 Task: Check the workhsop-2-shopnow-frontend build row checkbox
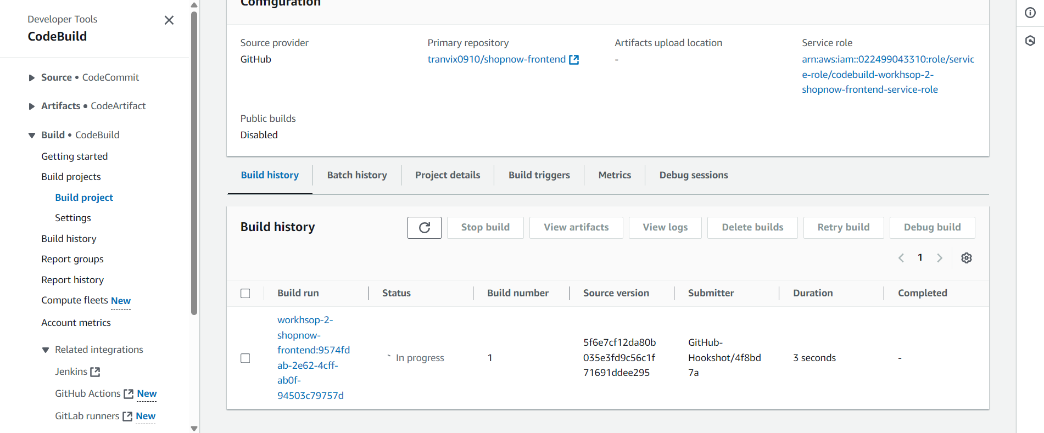point(245,358)
